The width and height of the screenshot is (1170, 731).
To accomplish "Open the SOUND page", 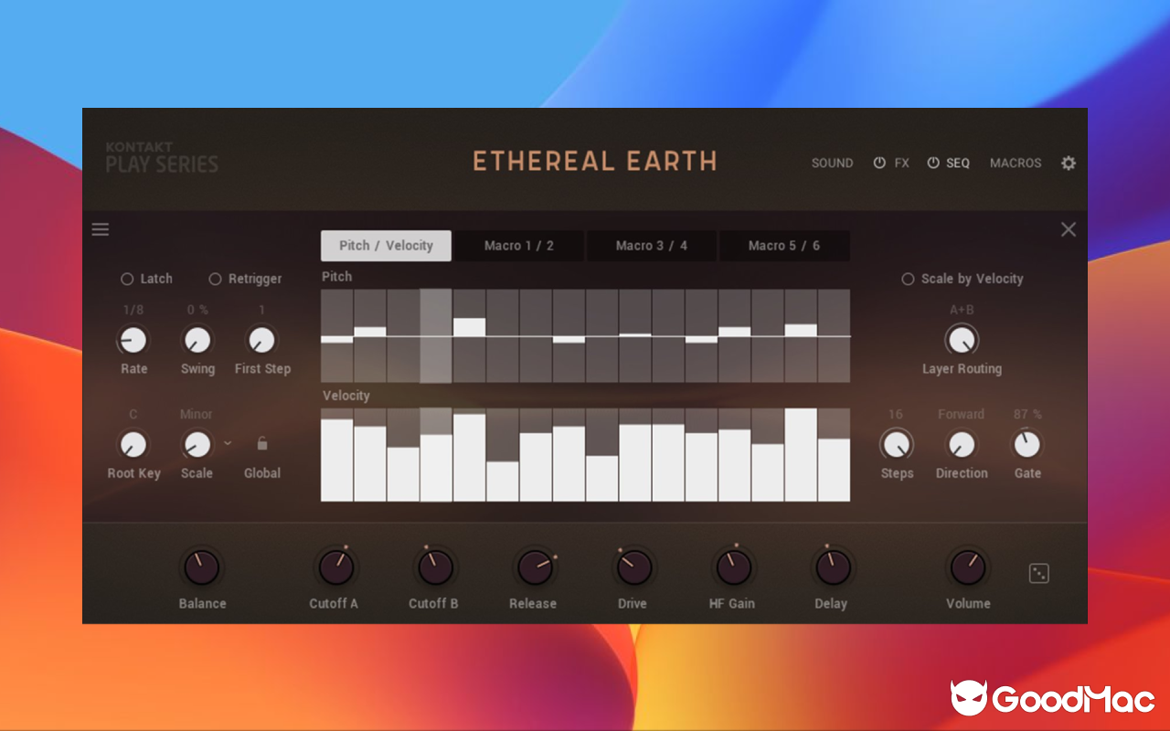I will 832,163.
